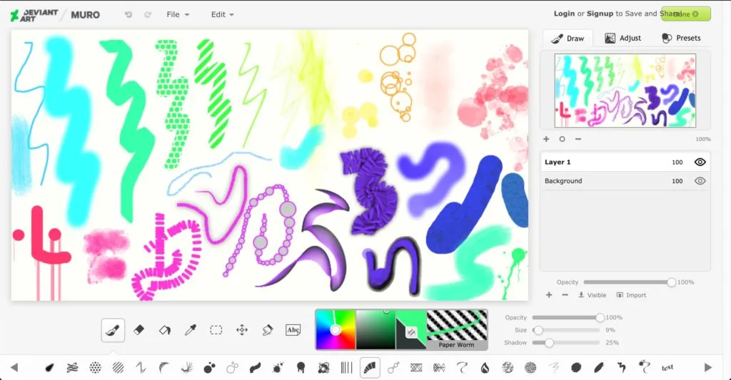
Task: Select the paint bucket fill tool
Action: click(165, 329)
